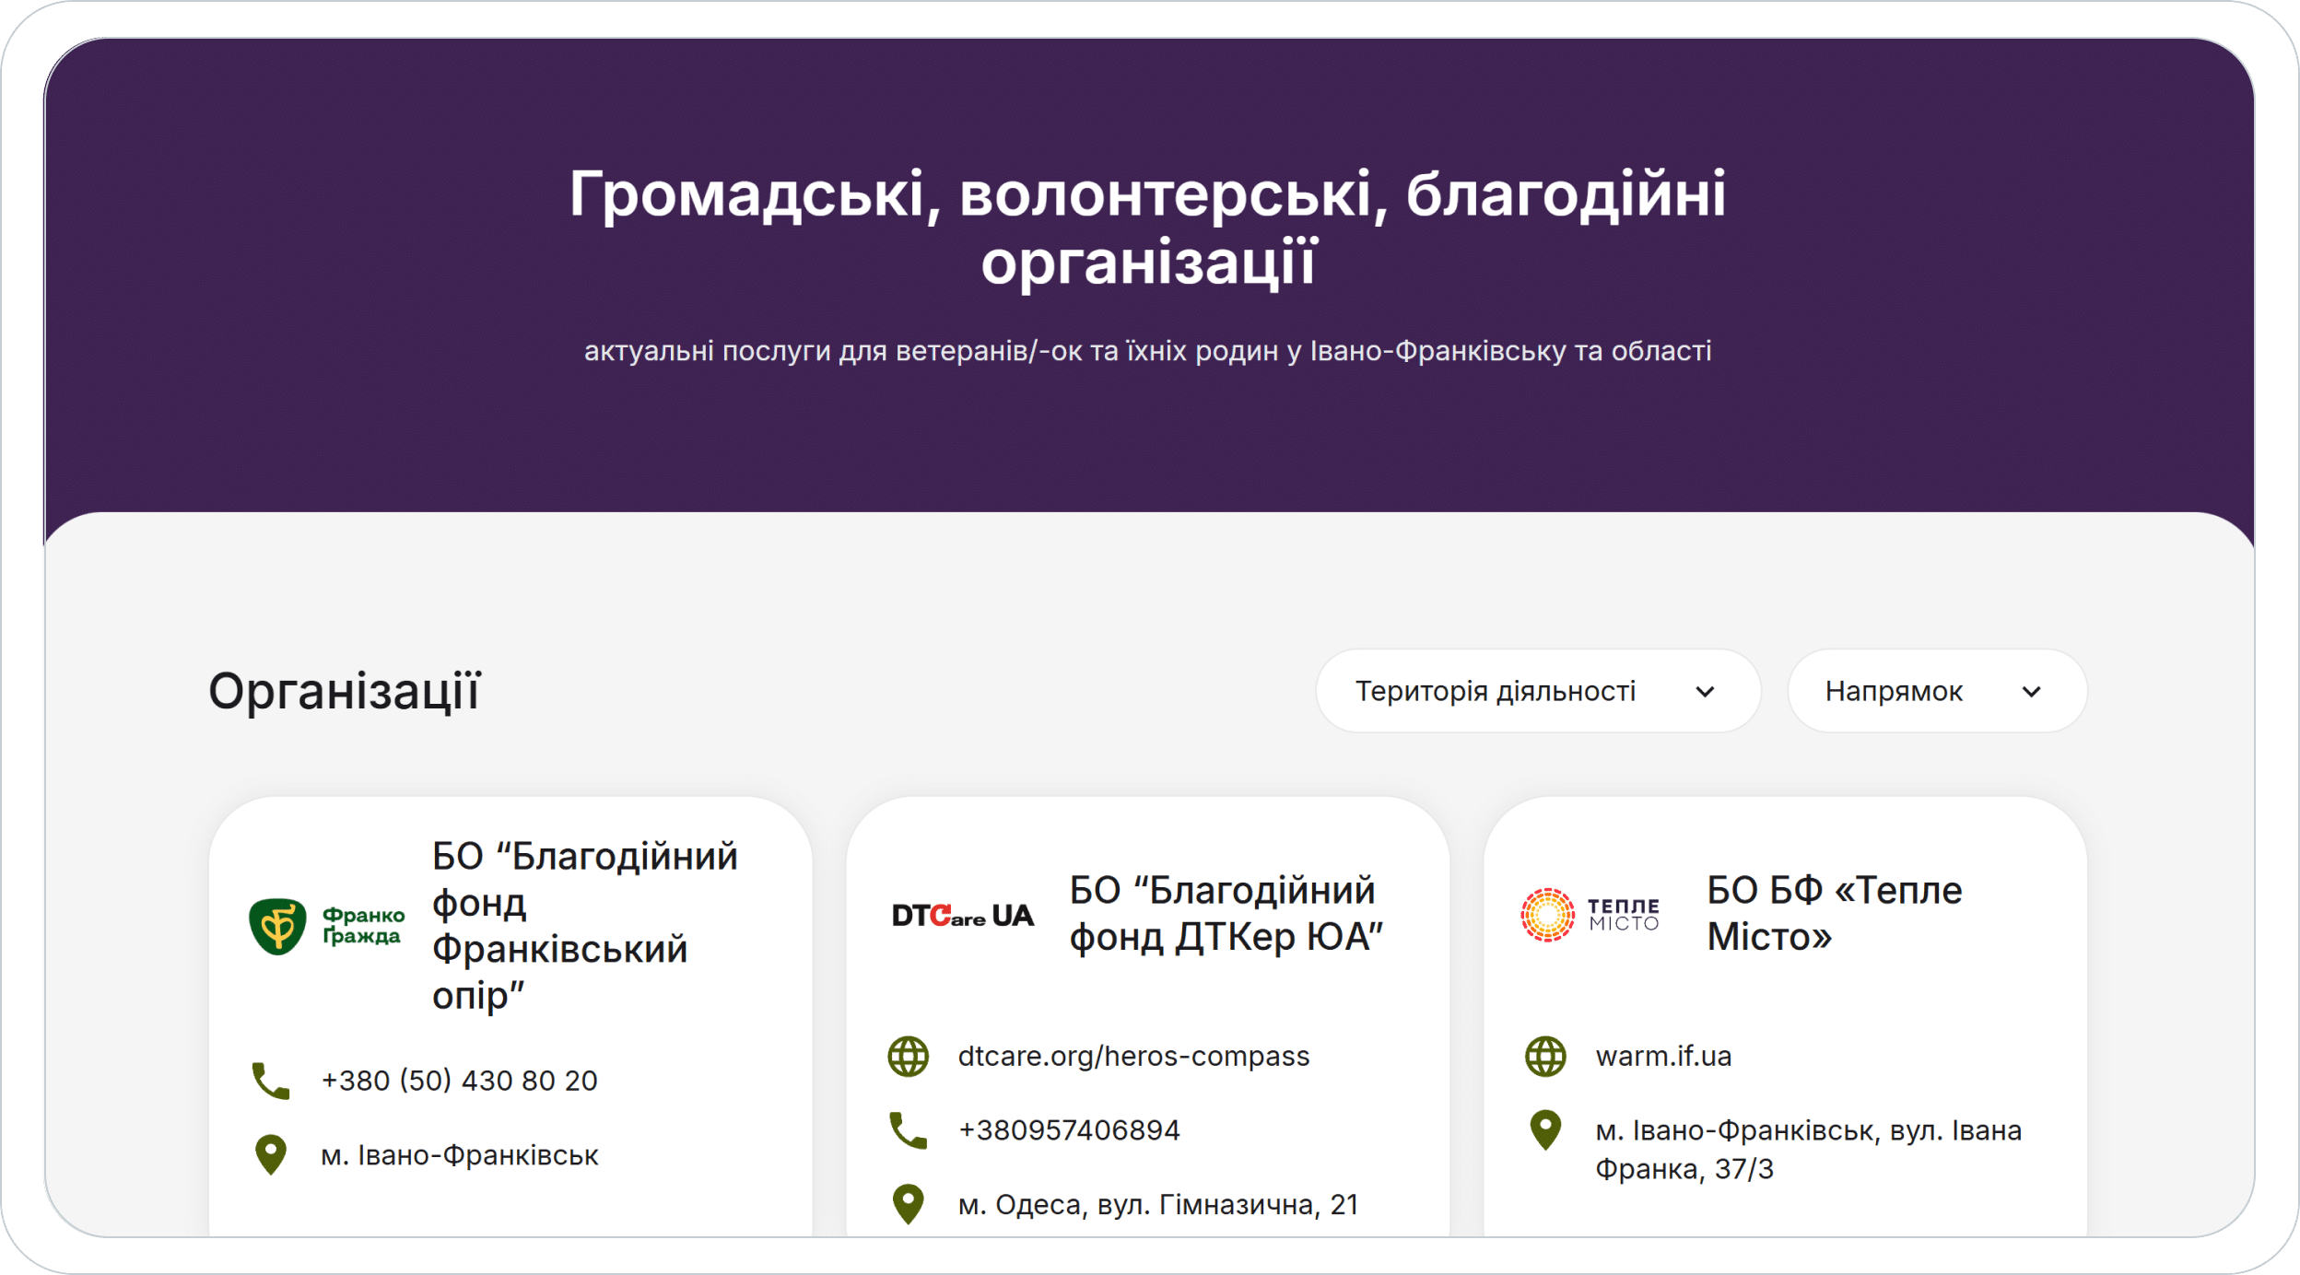Click the location pin beside м. Івано-Франківськ

[x=271, y=1154]
